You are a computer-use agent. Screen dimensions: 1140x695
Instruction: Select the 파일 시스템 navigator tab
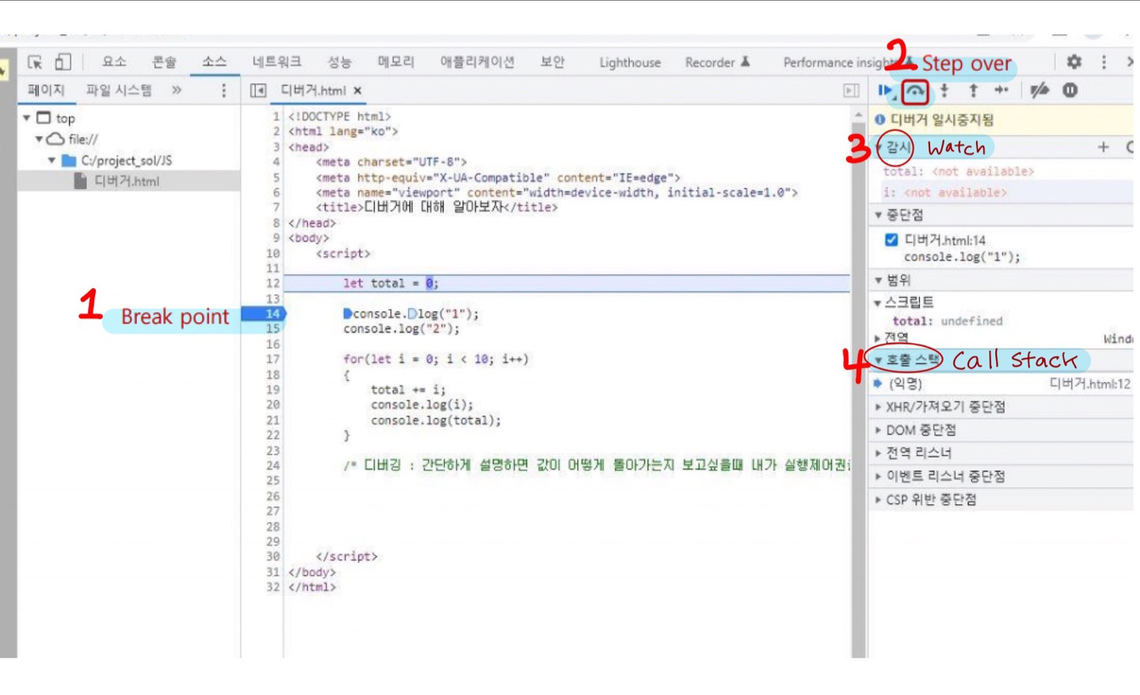pos(119,90)
